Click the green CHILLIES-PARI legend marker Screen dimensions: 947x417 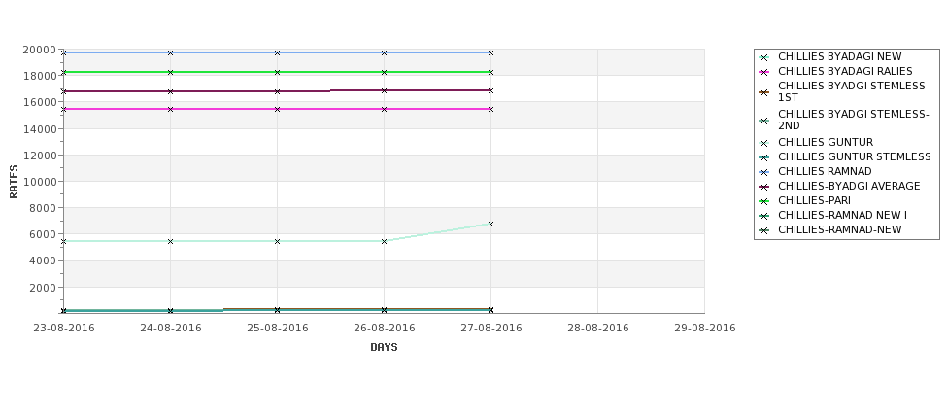[x=764, y=201]
